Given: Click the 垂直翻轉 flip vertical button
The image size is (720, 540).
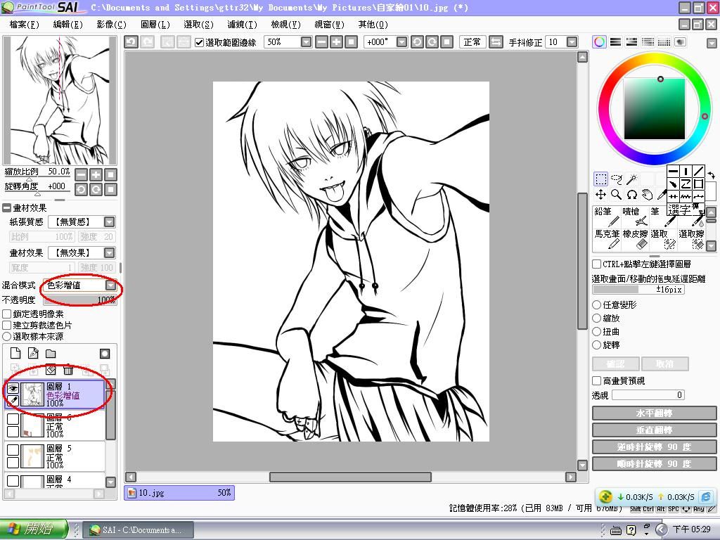Looking at the screenshot, I should coord(654,430).
